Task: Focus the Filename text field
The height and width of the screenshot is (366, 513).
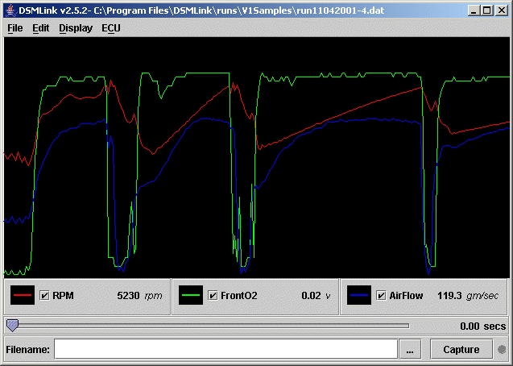Action: [225, 349]
